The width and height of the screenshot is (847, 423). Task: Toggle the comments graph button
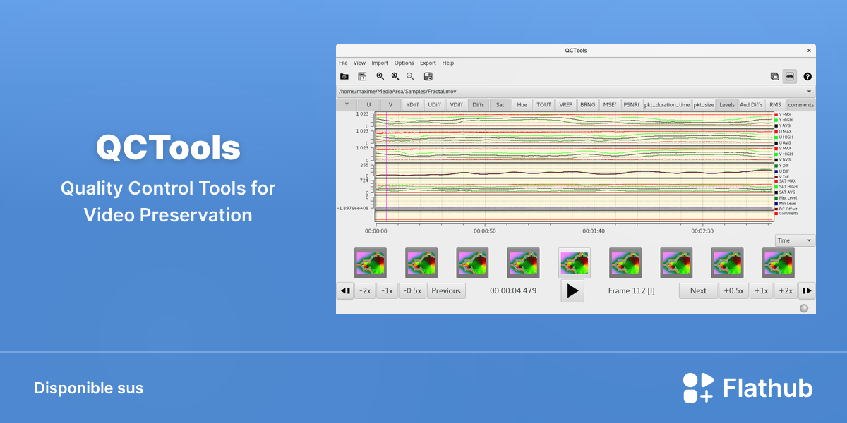[x=800, y=104]
